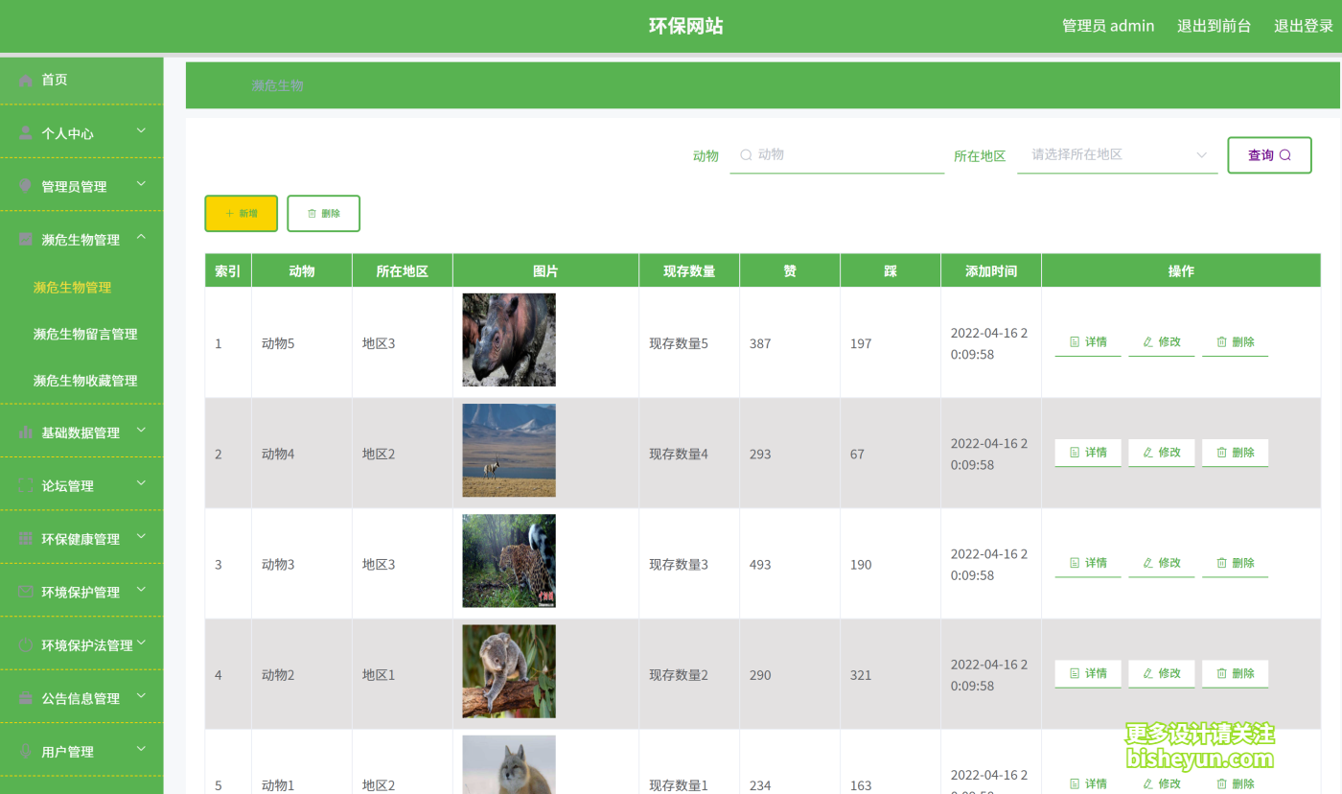
Task: Click the magnifier icon inside the 查询 button
Action: click(1285, 154)
